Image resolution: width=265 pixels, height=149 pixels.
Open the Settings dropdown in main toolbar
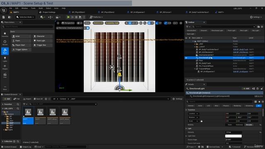[x=256, y=17]
